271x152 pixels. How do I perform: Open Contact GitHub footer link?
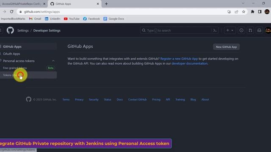137,100
